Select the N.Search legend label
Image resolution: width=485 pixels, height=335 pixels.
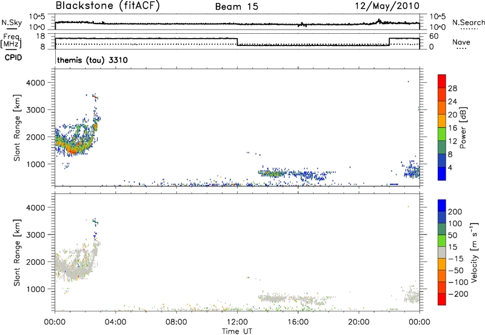pos(468,22)
